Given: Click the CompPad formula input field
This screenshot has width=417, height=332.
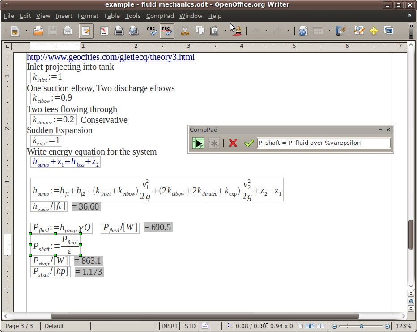Looking at the screenshot, I should point(323,143).
